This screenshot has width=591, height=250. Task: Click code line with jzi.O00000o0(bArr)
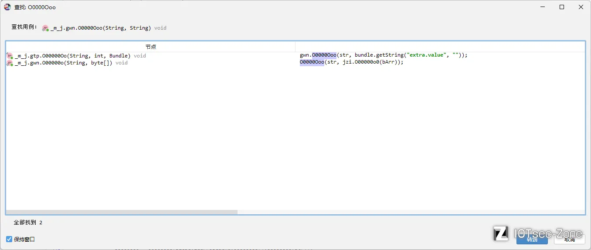coord(352,62)
